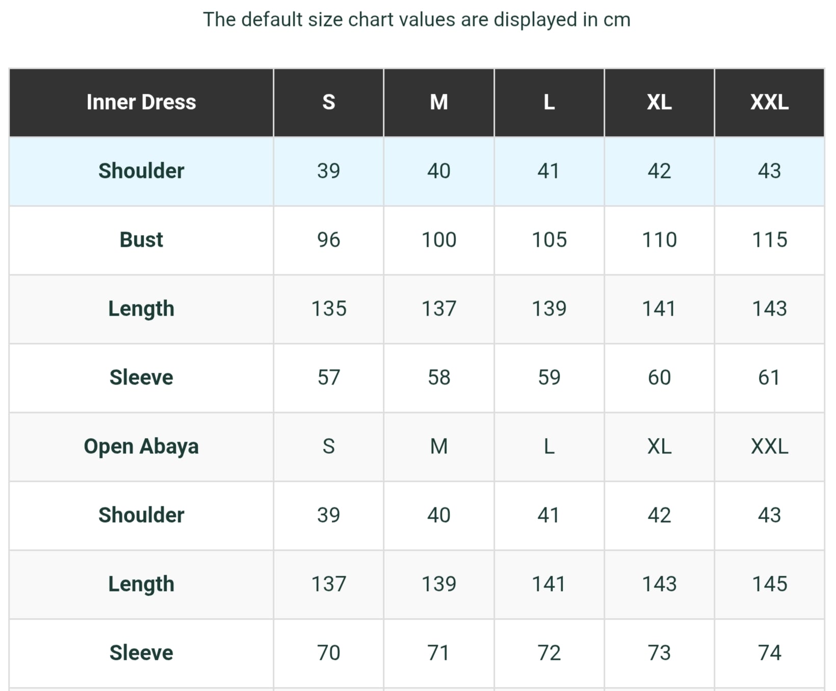Select Open Abaya Sleeve value 70
This screenshot has width=836, height=691.
[x=329, y=653]
